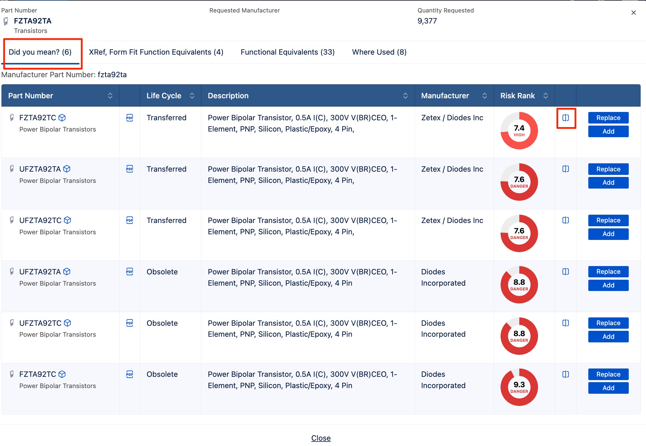
Task: Open PDF datasheet for Transferred FZTA92TC
Action: [x=130, y=118]
